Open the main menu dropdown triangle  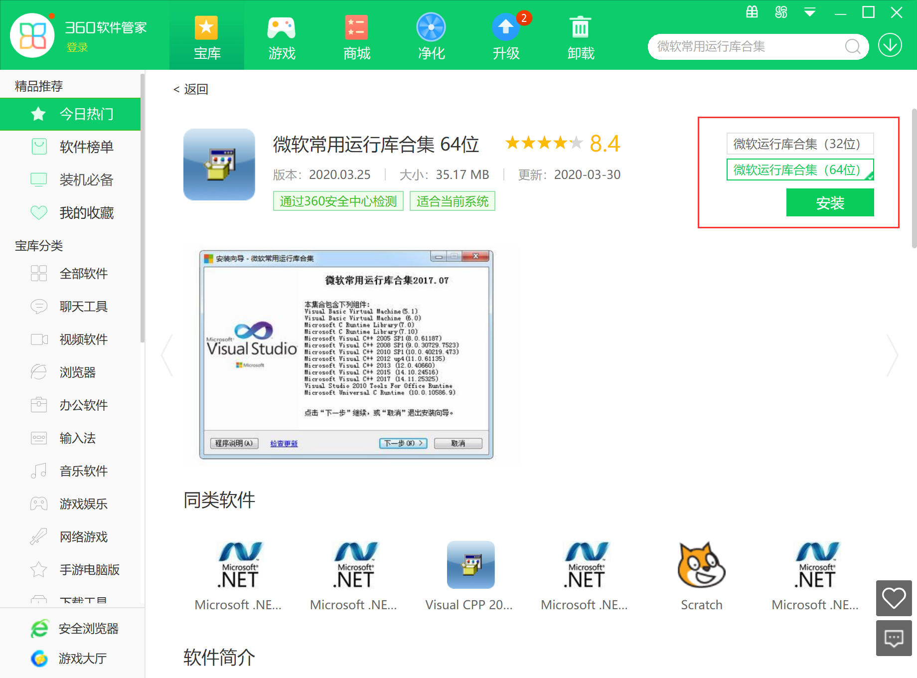tap(810, 12)
